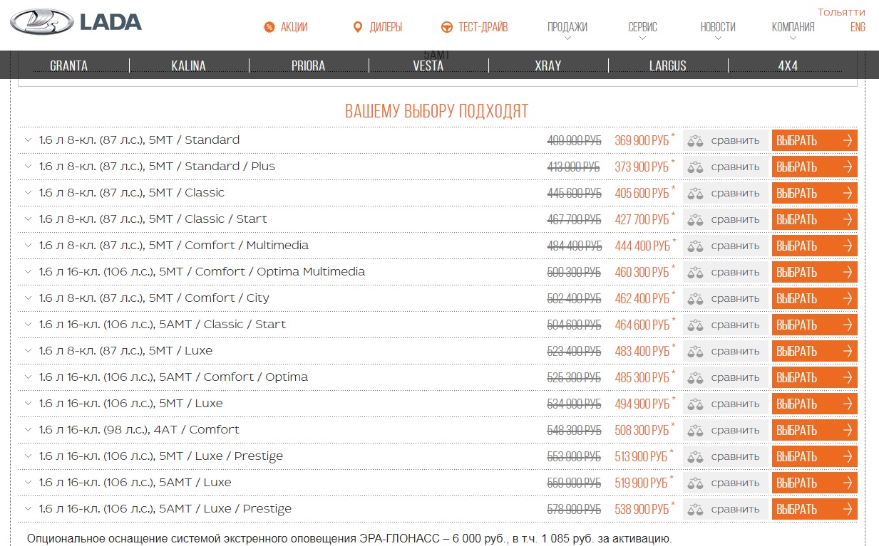The image size is (879, 546).
Task: Click arrow icon on 462 400 Выбрать button
Action: [x=848, y=298]
